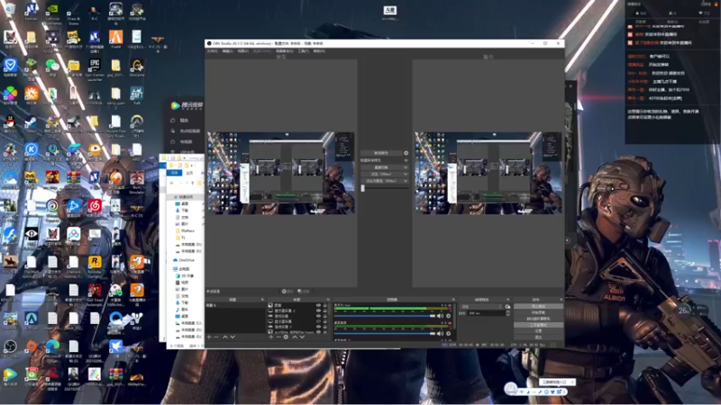Mute the 桌面音频 speaker icon

click(x=440, y=333)
